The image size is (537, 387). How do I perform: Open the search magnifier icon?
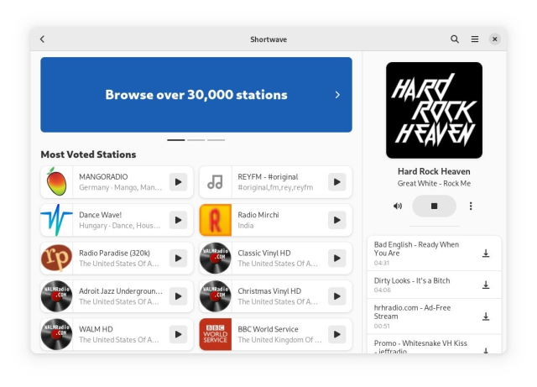[455, 39]
